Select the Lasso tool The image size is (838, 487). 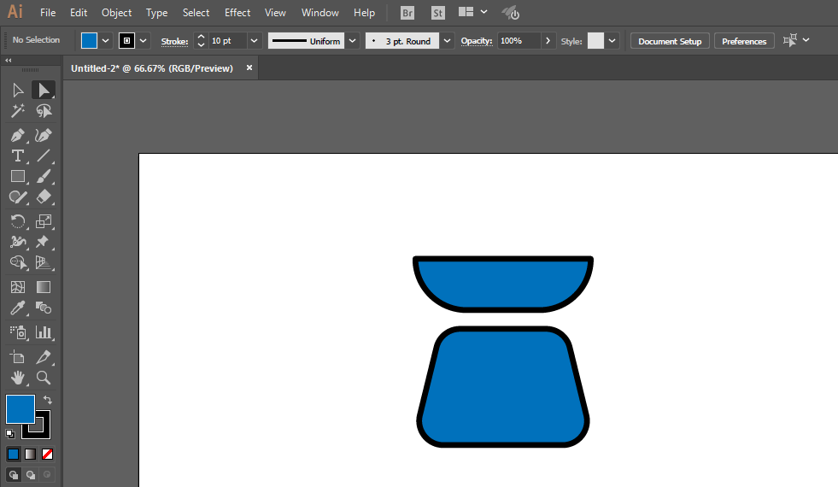point(44,111)
